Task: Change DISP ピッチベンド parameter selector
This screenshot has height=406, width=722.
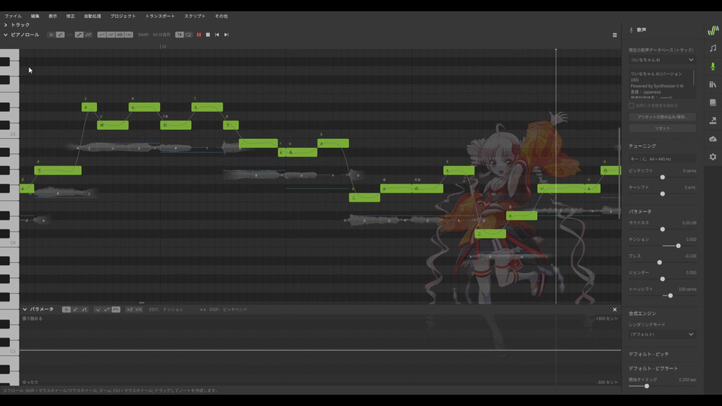Action: click(235, 309)
